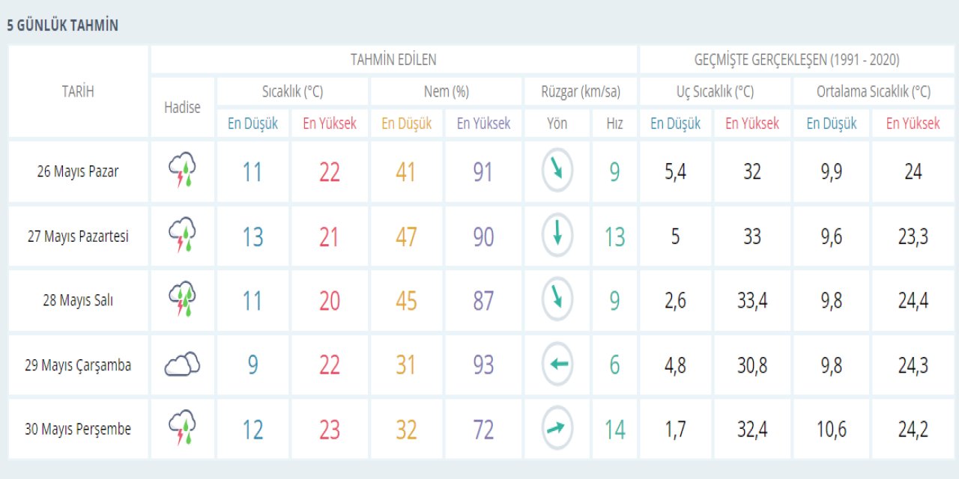Click the wind direction arrow for 26 Mayıs
The image size is (959, 479).
point(557,171)
